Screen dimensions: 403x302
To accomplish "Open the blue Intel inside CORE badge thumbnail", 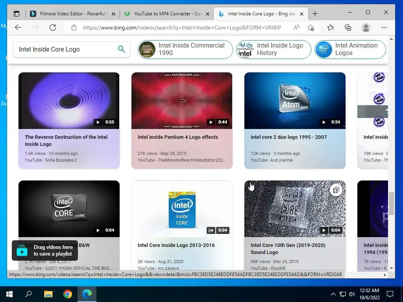I will [x=182, y=208].
